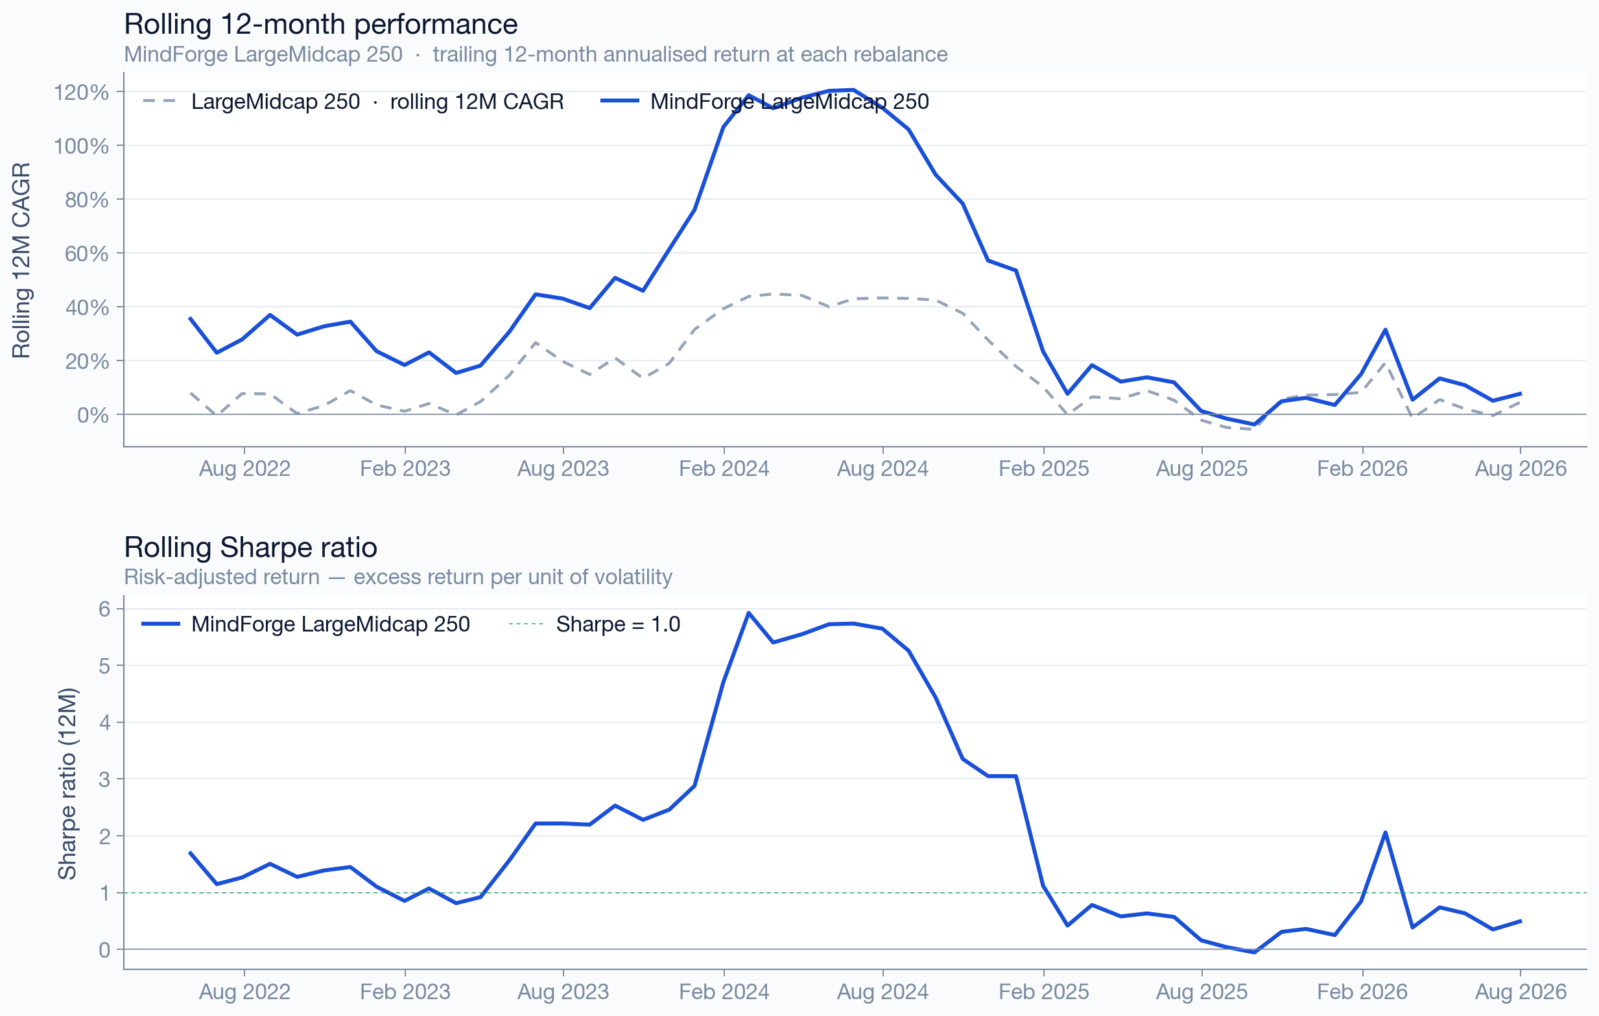Click the first point of the blue Sharpe line
The image size is (1599, 1016).
[x=190, y=852]
